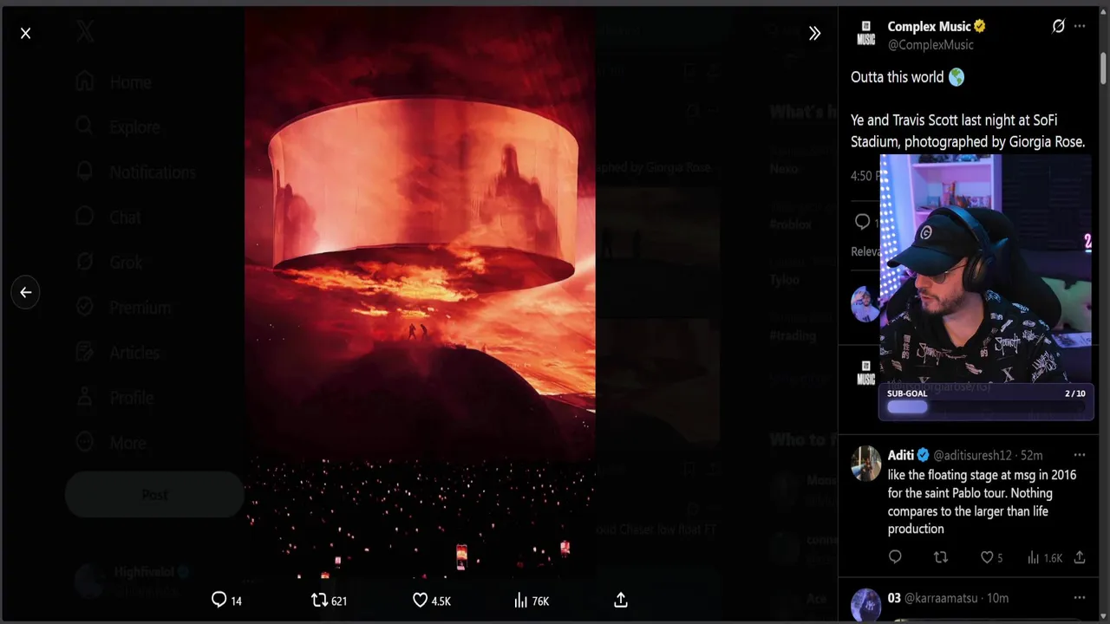Viewport: 1110px width, 624px height.
Task: Open Aditi's profile avatar
Action: [x=865, y=464]
